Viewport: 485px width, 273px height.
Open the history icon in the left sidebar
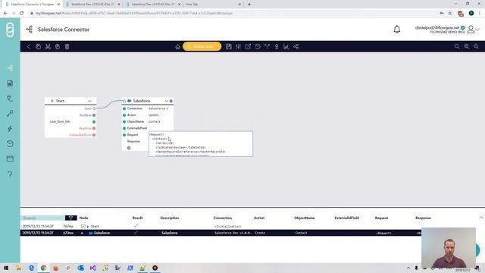pos(10,143)
